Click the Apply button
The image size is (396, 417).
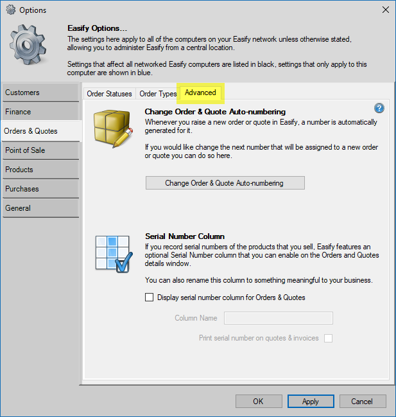click(x=310, y=402)
